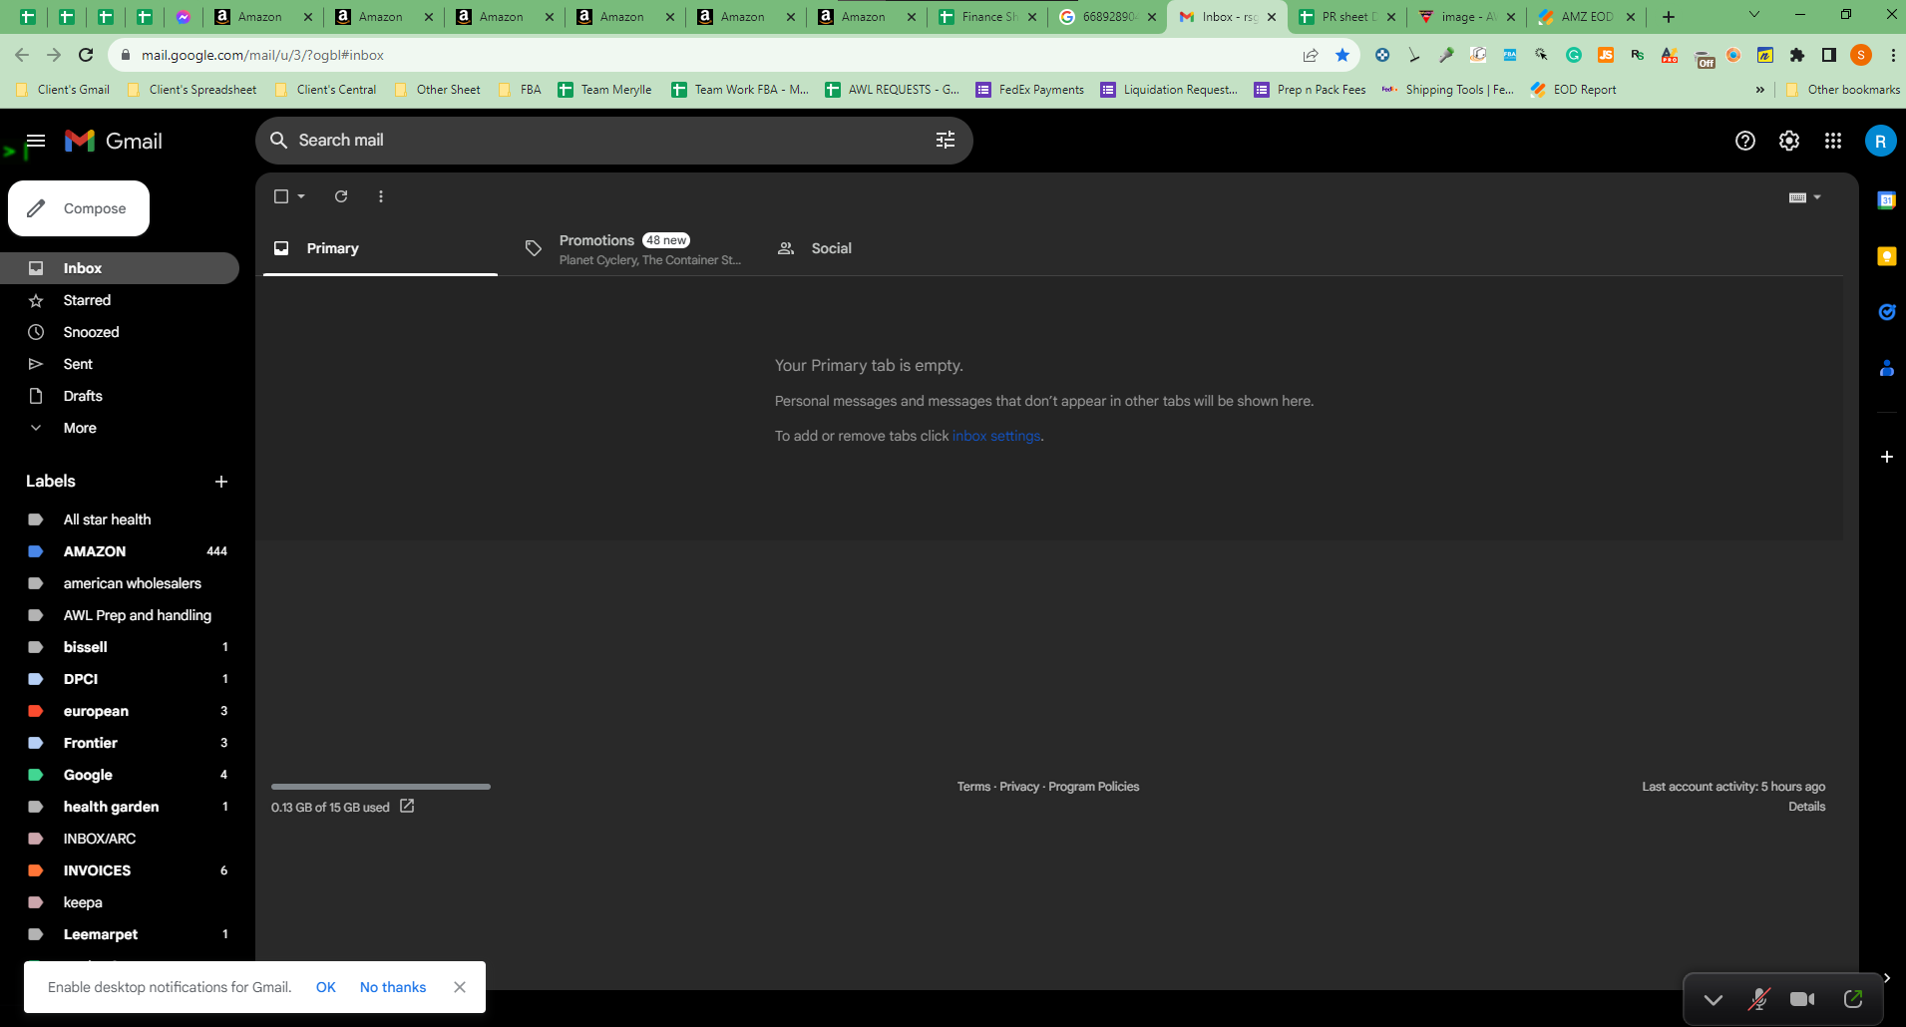Image resolution: width=1906 pixels, height=1027 pixels.
Task: Open More options three-dot menu in toolbar
Action: 381,196
